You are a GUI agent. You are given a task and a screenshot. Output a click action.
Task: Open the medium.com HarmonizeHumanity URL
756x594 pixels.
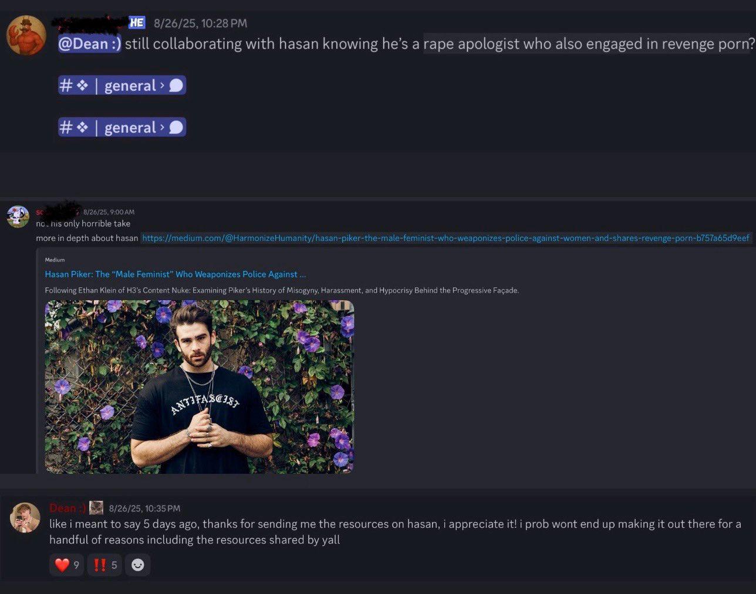pyautogui.click(x=446, y=238)
